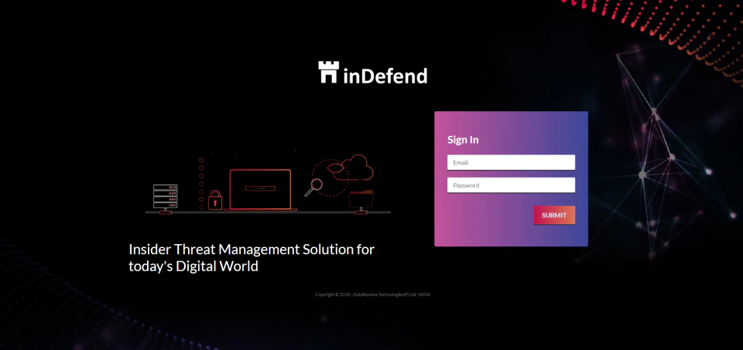Click the password bar on laptop screen
The width and height of the screenshot is (743, 350).
(260, 189)
